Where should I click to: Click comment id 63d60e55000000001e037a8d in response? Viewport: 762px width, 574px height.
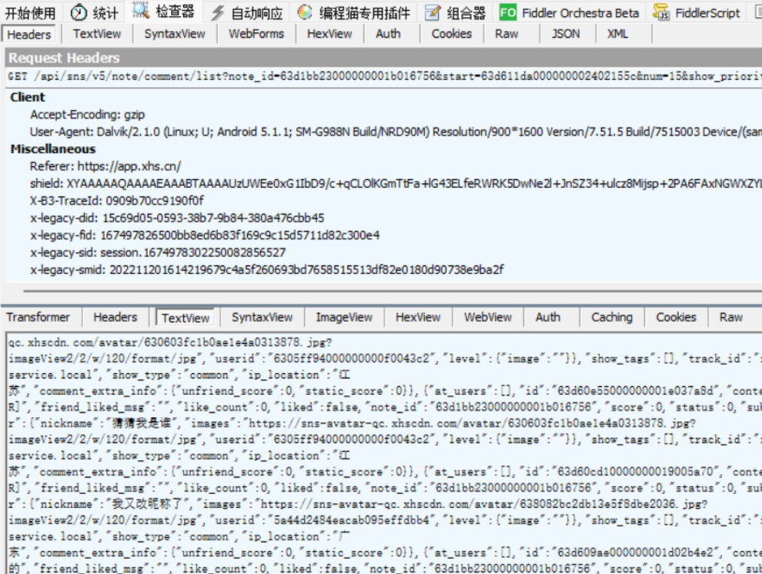coord(636,391)
